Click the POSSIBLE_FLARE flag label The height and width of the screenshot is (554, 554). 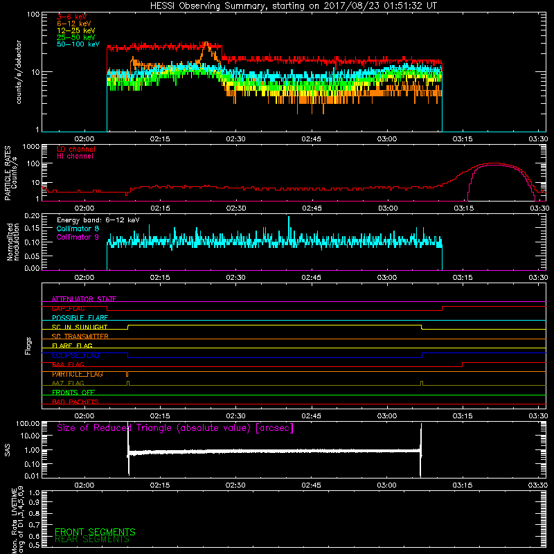pyautogui.click(x=80, y=318)
